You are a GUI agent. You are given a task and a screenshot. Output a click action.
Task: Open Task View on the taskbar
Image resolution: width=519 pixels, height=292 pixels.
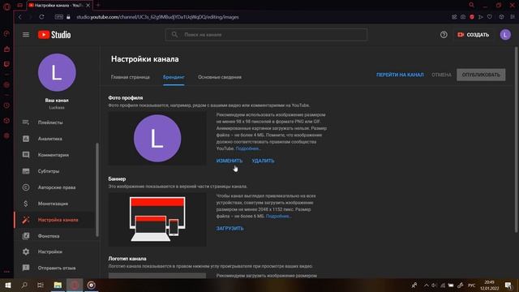tap(41, 285)
